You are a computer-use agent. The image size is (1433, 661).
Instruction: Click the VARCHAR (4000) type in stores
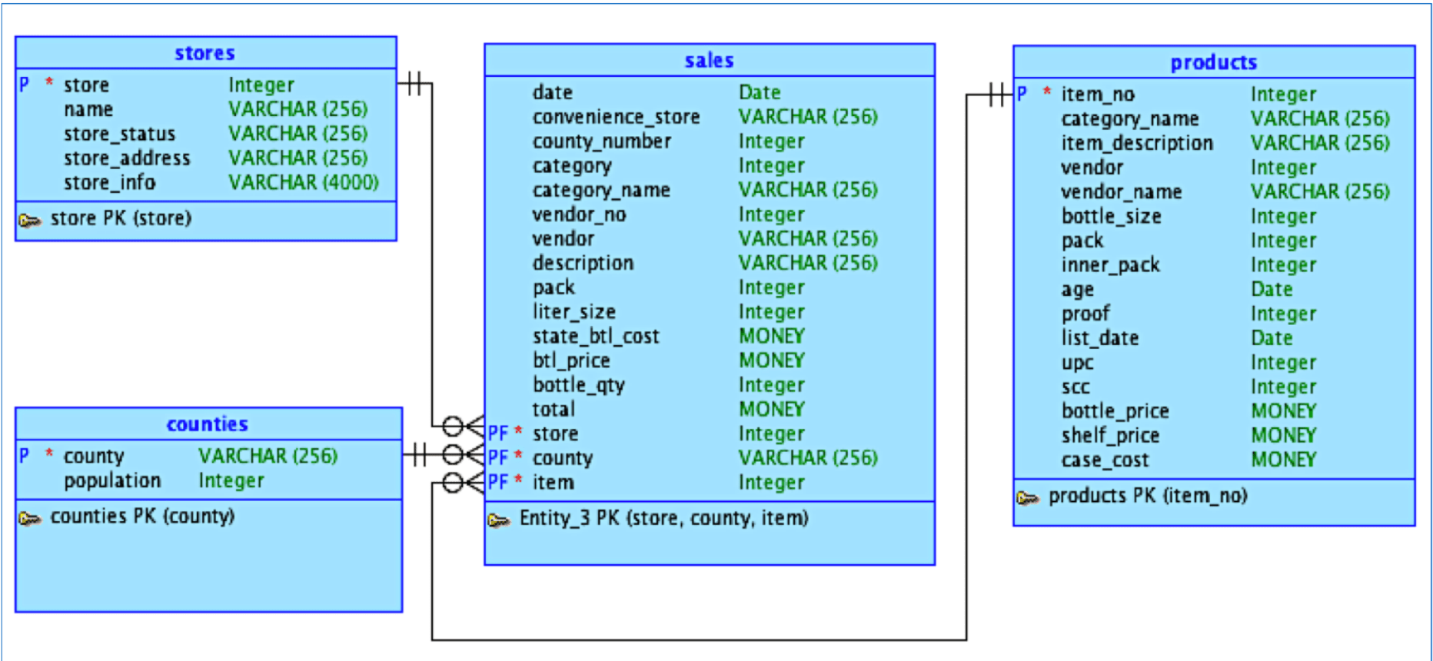click(x=303, y=183)
